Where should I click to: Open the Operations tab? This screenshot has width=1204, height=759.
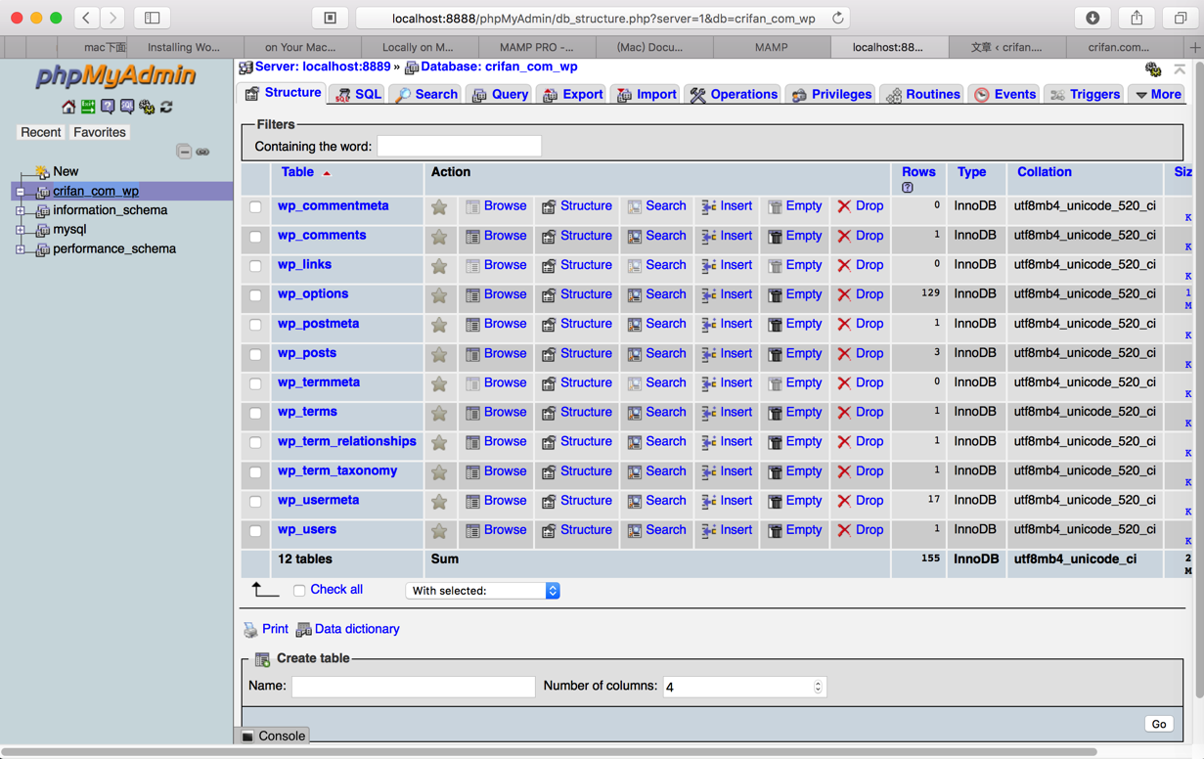[734, 94]
